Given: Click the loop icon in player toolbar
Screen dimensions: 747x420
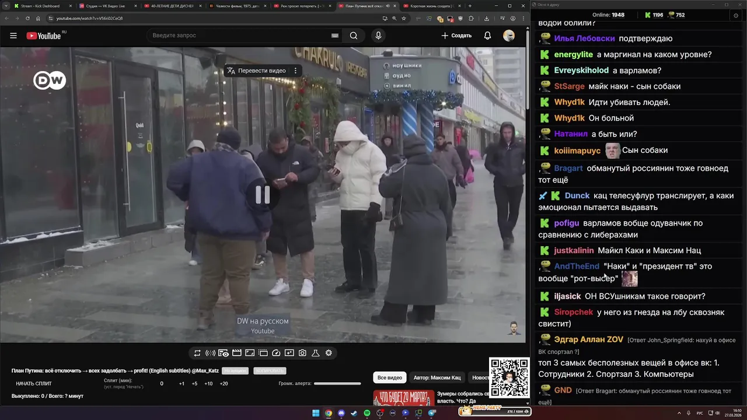Looking at the screenshot, I should (197, 353).
